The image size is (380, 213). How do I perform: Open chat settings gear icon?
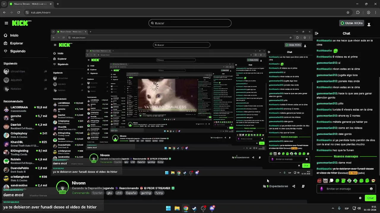(360, 198)
